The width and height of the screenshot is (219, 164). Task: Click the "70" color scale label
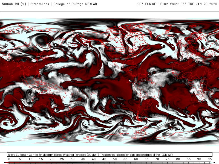(x=157, y=159)
